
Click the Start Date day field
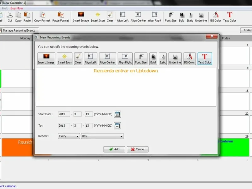[89, 114]
